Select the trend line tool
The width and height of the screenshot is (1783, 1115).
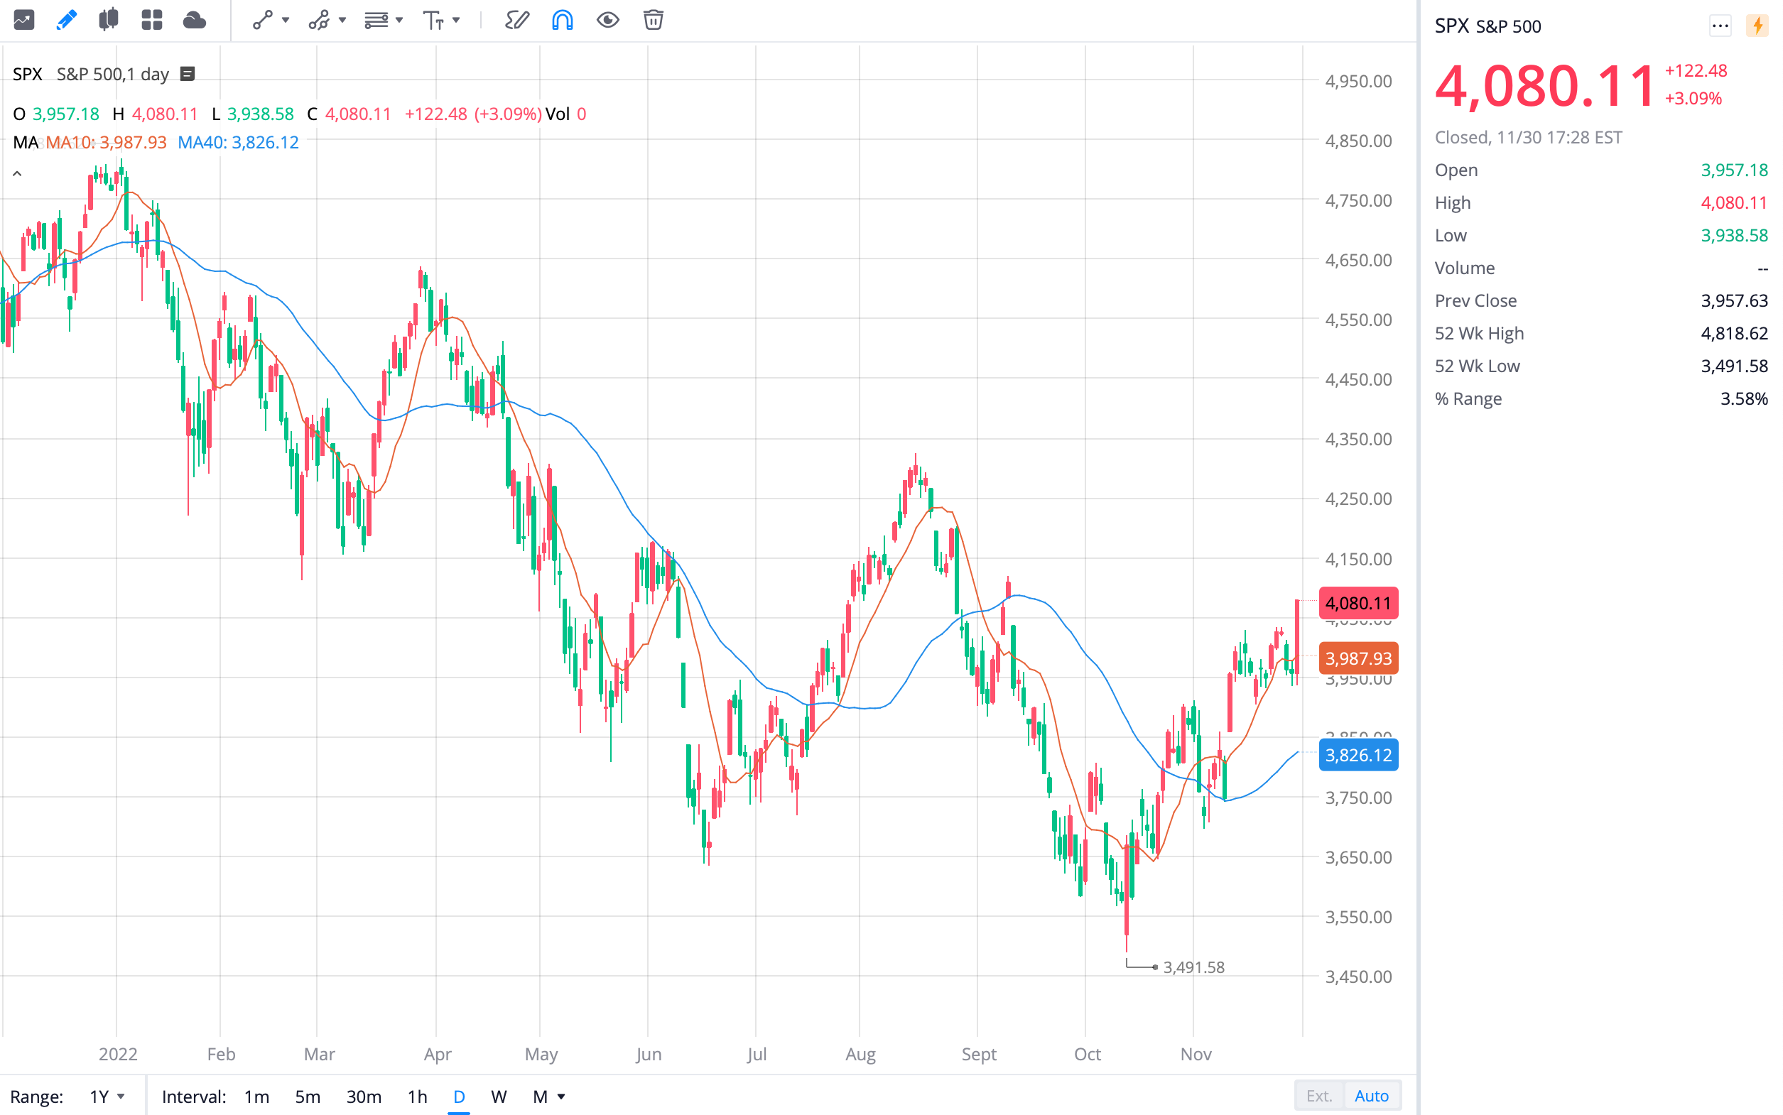[x=264, y=20]
